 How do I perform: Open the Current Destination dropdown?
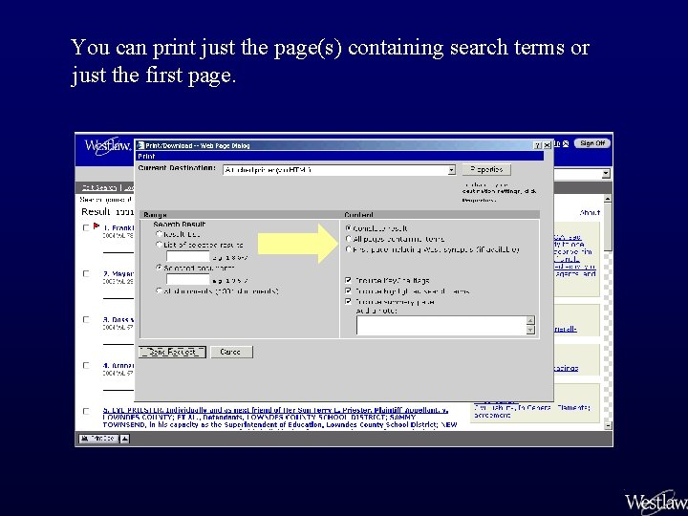pyautogui.click(x=451, y=170)
